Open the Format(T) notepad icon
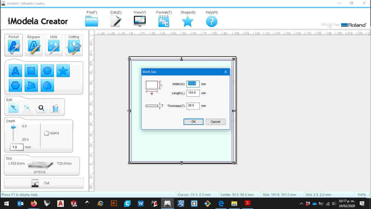This screenshot has height=209, width=371. 164,21
